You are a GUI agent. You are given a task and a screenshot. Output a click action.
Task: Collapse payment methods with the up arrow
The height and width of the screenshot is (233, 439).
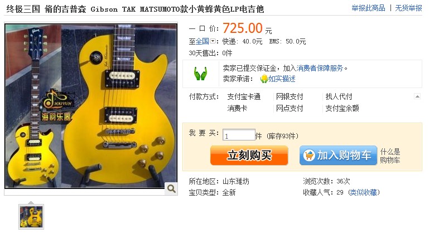click(417, 96)
